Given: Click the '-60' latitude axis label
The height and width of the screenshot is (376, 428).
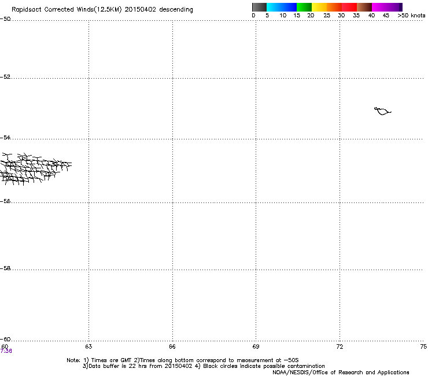Looking at the screenshot, I should [5, 339].
